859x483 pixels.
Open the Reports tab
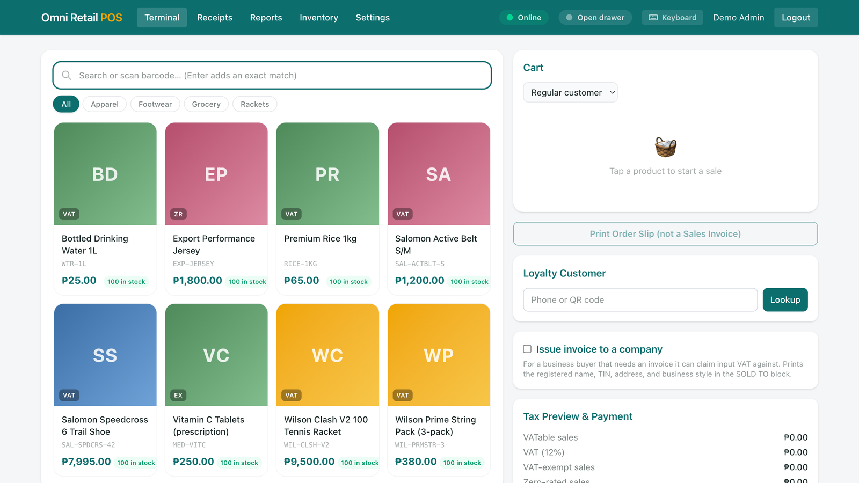(266, 18)
